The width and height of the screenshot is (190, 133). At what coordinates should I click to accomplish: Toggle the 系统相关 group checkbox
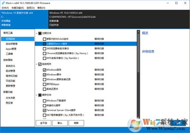click(40, 64)
